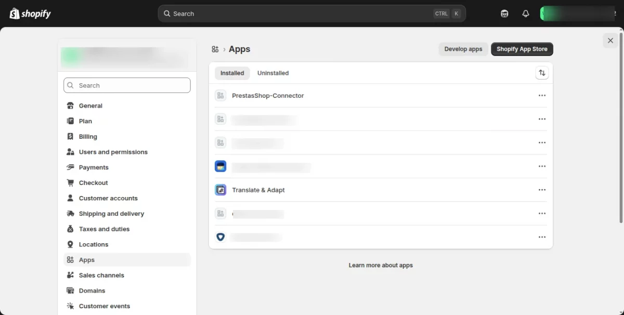
Task: Open the notifications bell
Action: pyautogui.click(x=526, y=14)
